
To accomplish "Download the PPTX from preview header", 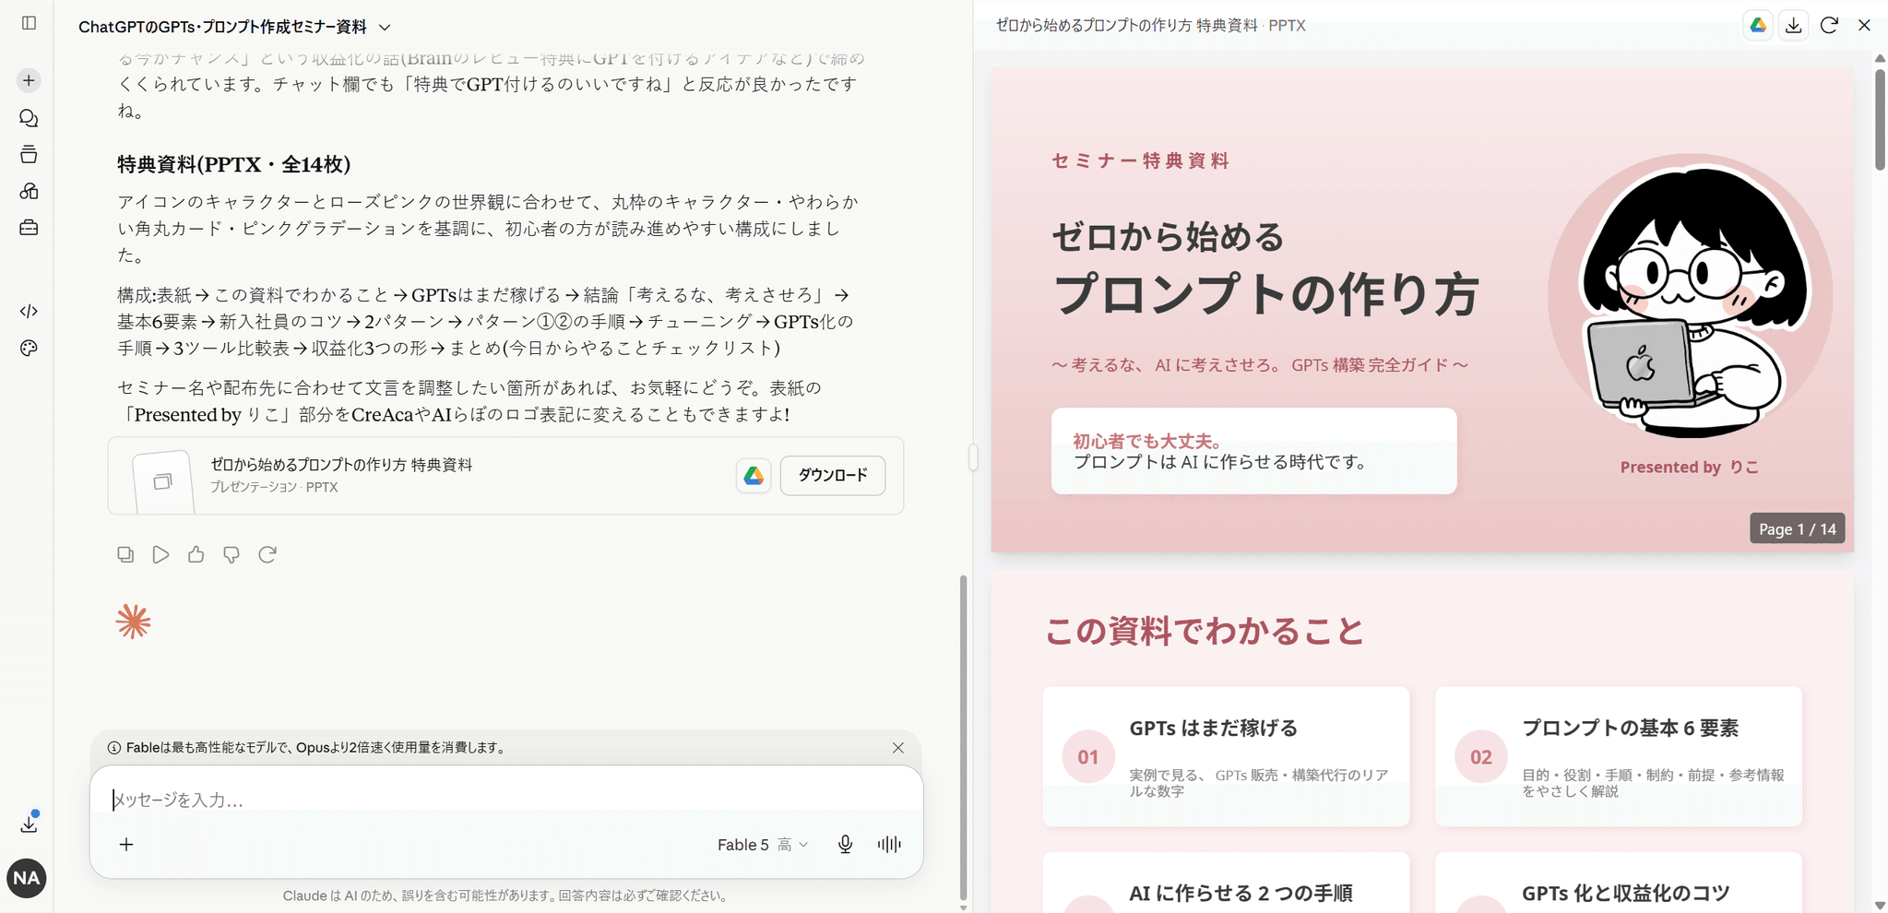I will (x=1793, y=26).
